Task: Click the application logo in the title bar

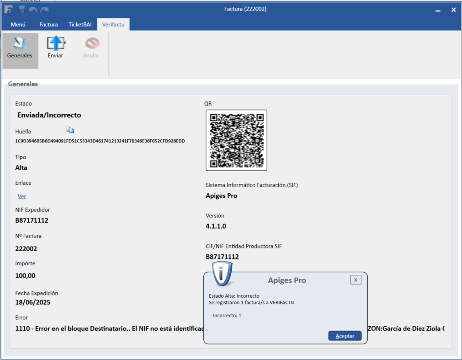Action: pyautogui.click(x=8, y=10)
